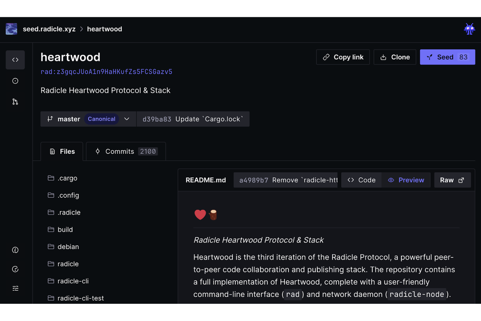Viewport: 481px width, 321px height.
Task: Click the repository ID rad:z3gqc link
Action: 106,72
